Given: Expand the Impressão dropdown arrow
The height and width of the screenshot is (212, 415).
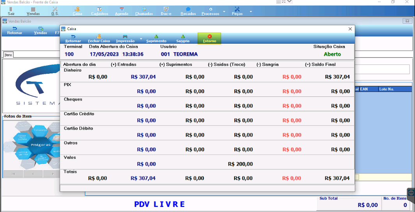Looking at the screenshot, I should tap(141, 39).
